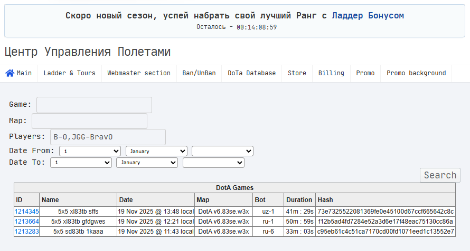The height and width of the screenshot is (251, 470).
Task: Expand the Date To month dropdown
Action: click(147, 163)
